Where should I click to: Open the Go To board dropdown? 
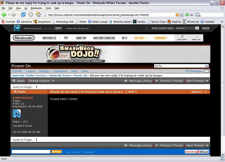pyautogui.click(x=181, y=66)
